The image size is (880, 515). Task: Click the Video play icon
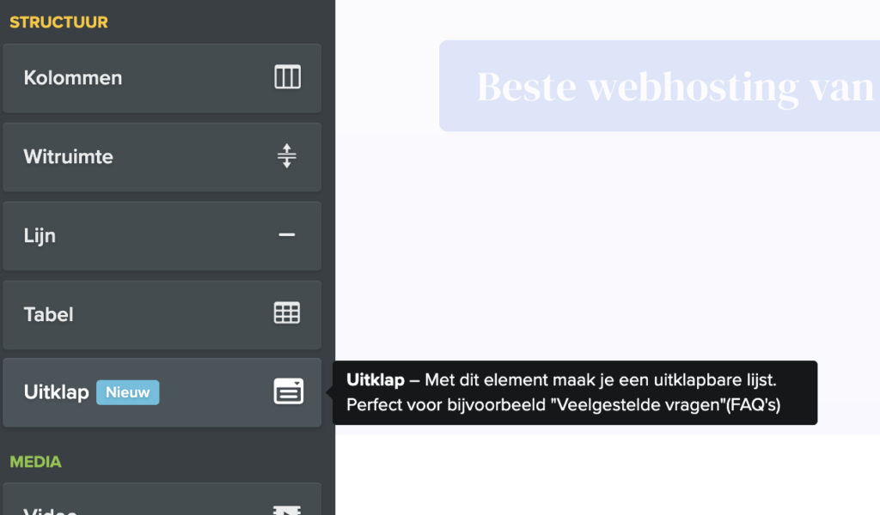pyautogui.click(x=286, y=510)
